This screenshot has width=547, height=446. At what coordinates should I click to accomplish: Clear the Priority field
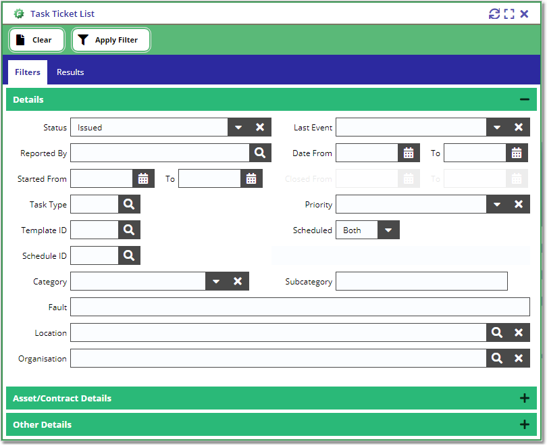[x=519, y=204]
